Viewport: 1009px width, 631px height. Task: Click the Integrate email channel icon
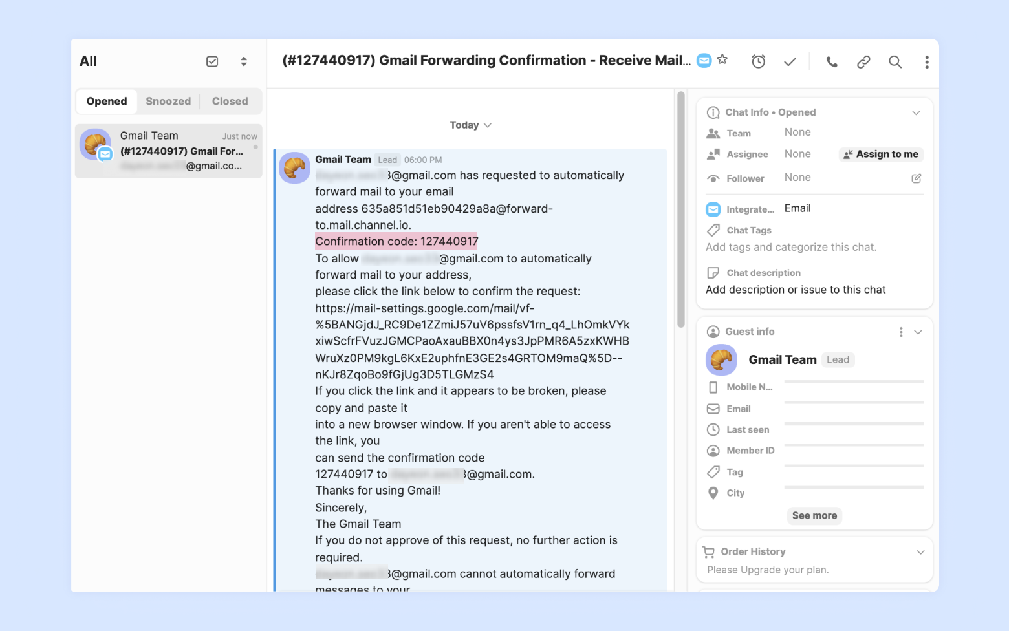pyautogui.click(x=713, y=209)
